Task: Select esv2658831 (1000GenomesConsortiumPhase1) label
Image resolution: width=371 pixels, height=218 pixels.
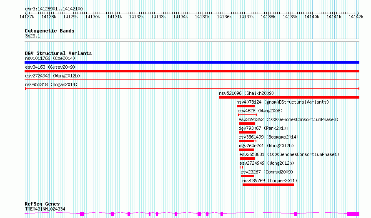Action: pyautogui.click(x=289, y=154)
